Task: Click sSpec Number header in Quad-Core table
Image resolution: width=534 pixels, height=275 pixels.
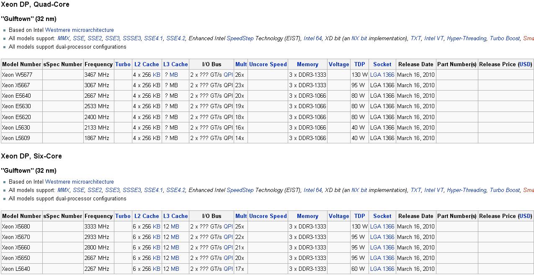Action: 63,65
